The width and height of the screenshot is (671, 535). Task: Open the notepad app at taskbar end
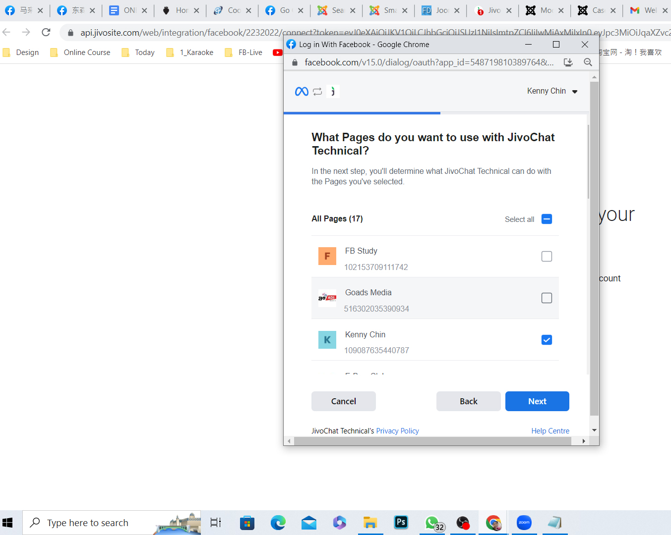(x=555, y=523)
